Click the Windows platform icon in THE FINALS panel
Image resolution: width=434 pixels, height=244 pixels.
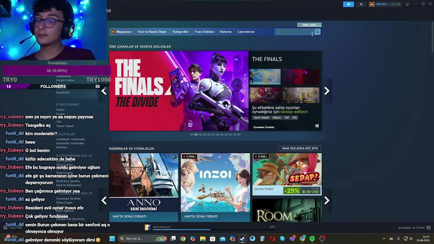(x=317, y=126)
